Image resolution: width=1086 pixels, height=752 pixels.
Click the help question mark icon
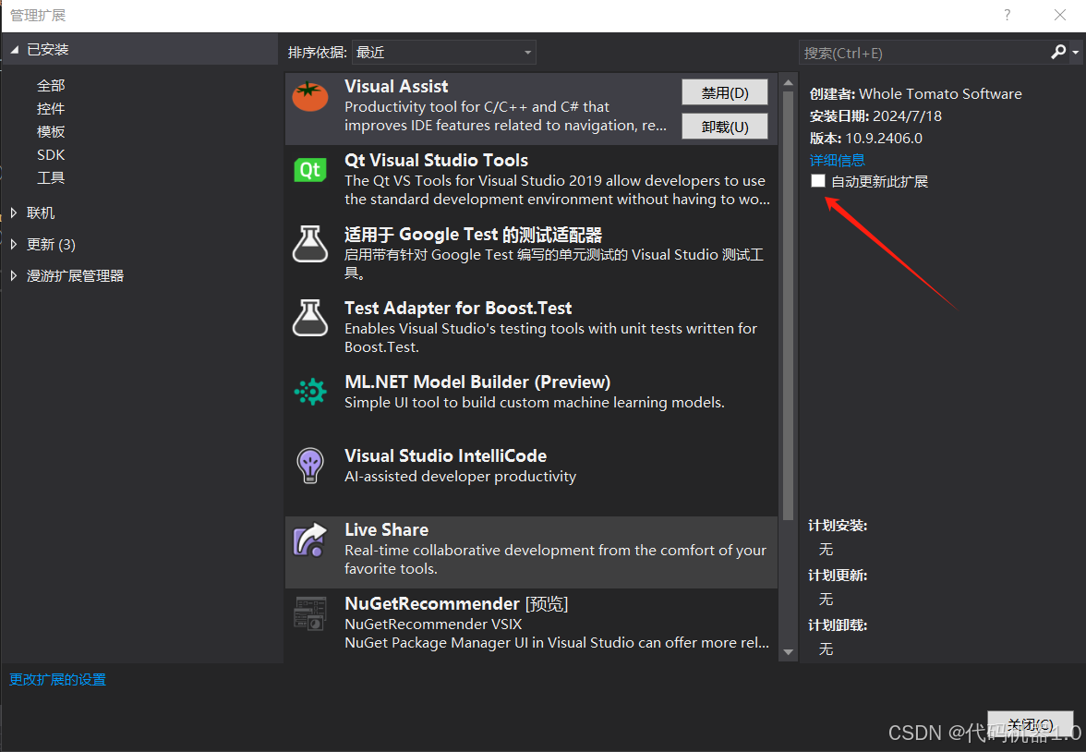(x=1007, y=15)
